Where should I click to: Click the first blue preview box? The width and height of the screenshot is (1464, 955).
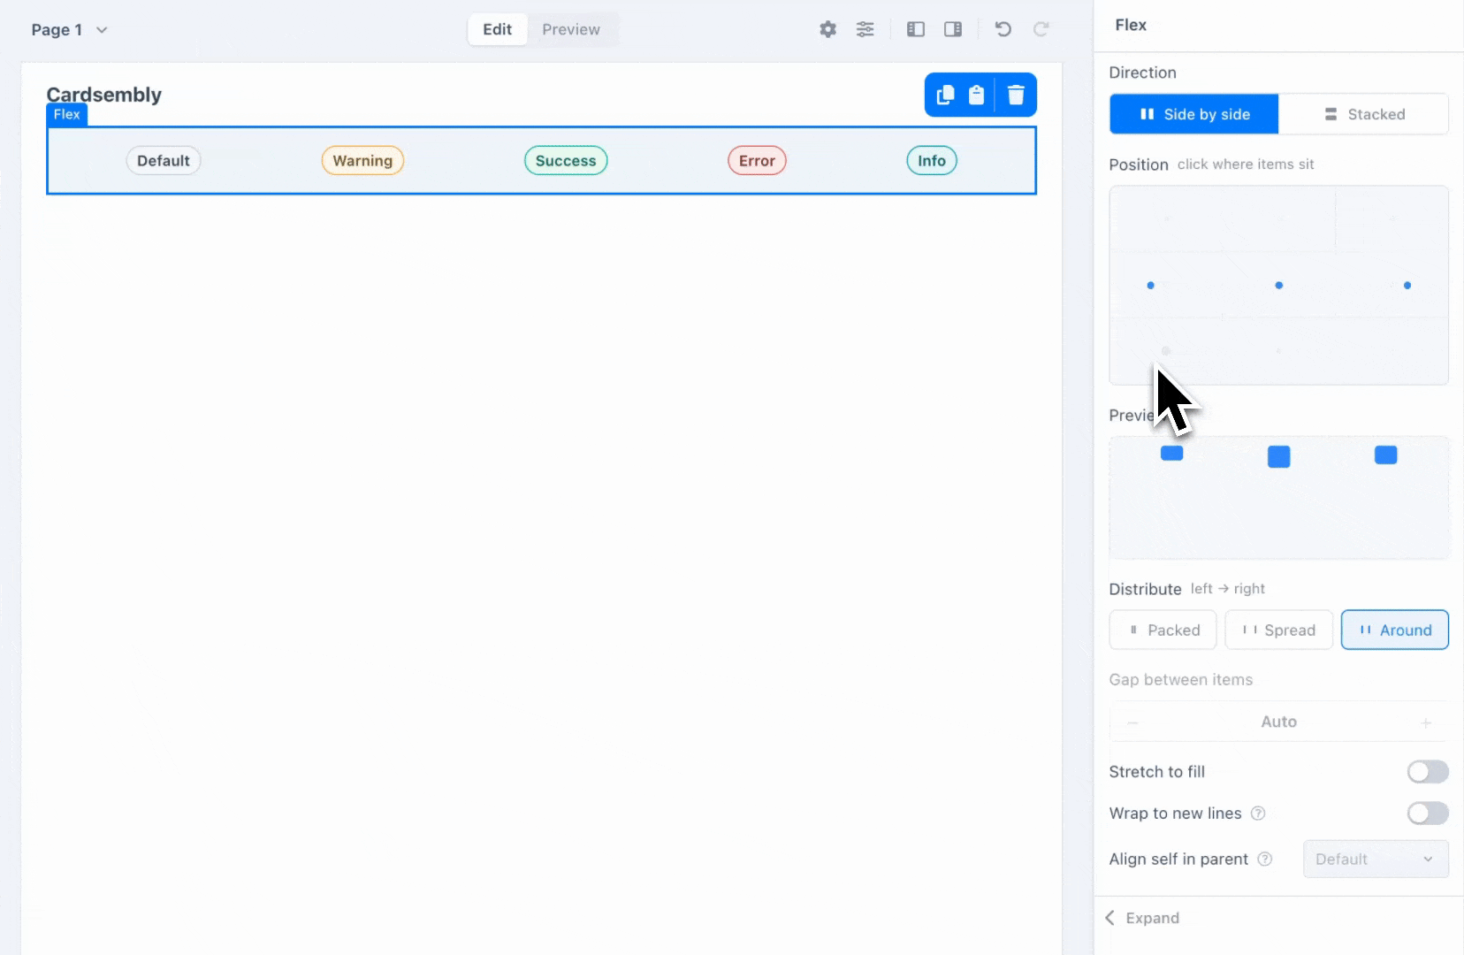(1171, 453)
